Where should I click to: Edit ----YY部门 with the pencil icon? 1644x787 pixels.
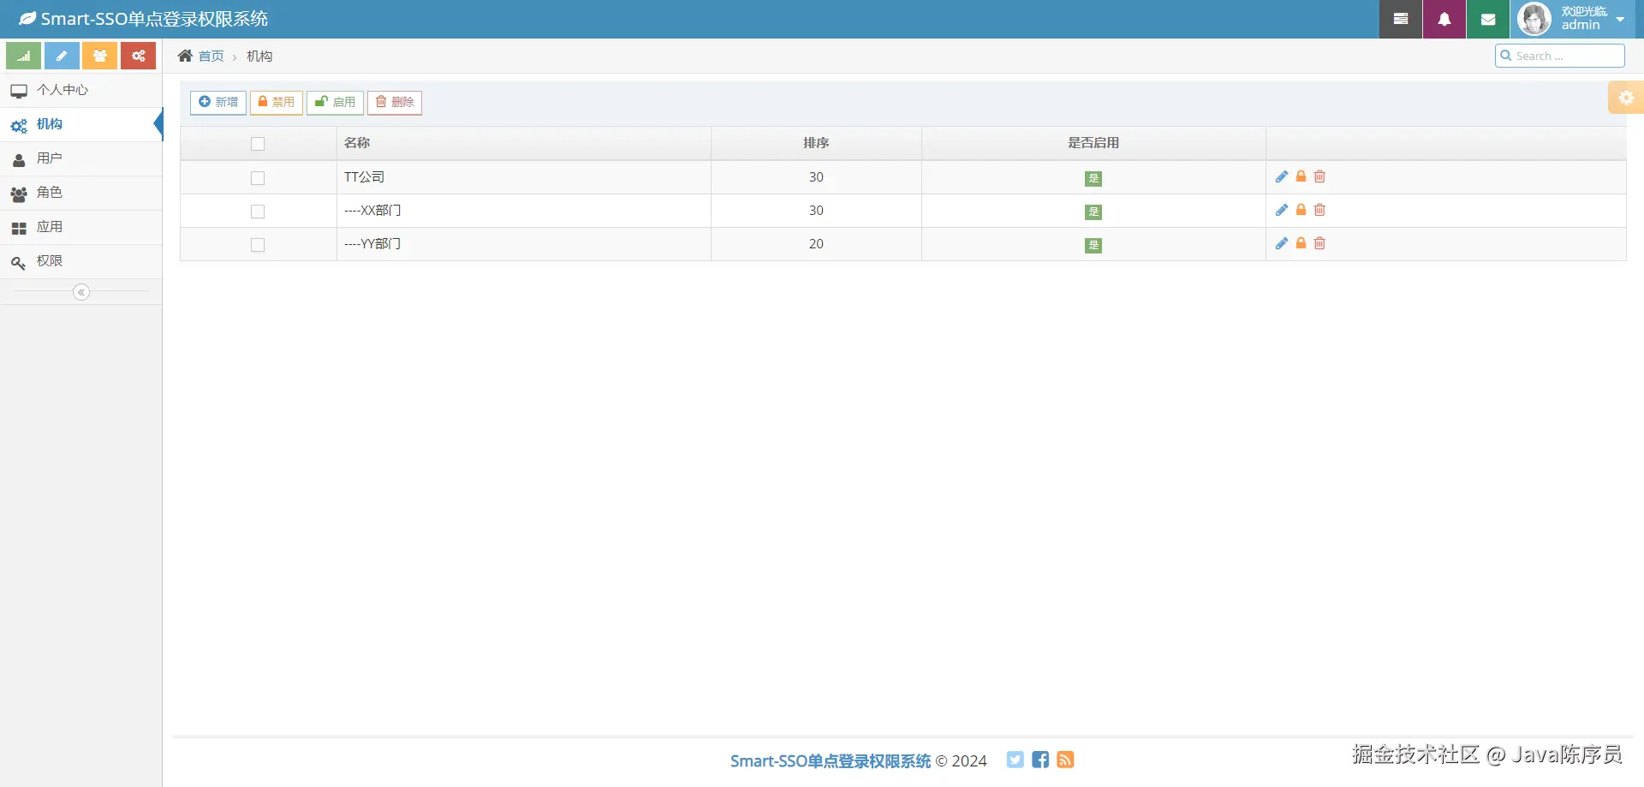[1282, 243]
